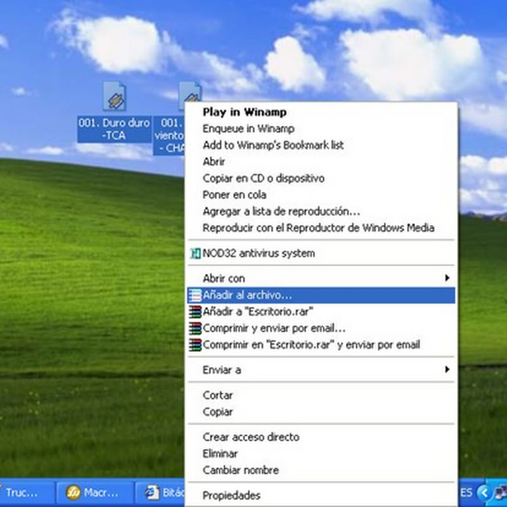
Task: Click the WinRAR icon beside 'Añadir al archivo...'
Action: (195, 295)
